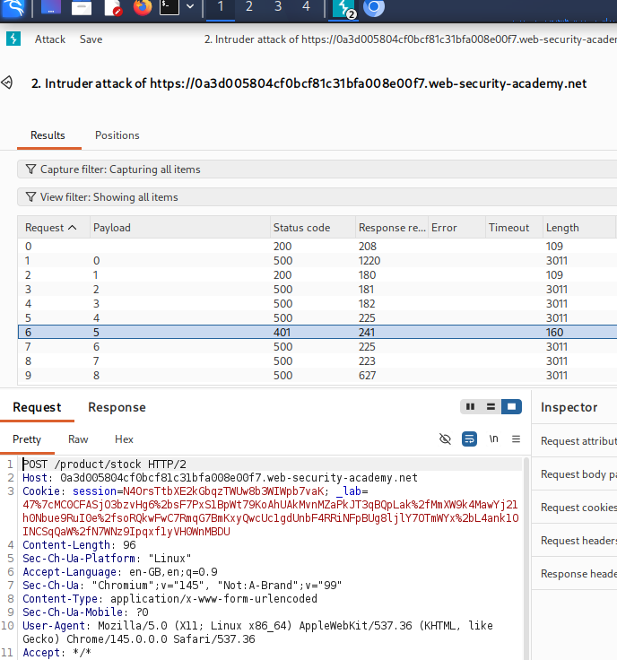Sort by the Request column header
Viewport: 617px width, 660px height.
click(x=54, y=228)
